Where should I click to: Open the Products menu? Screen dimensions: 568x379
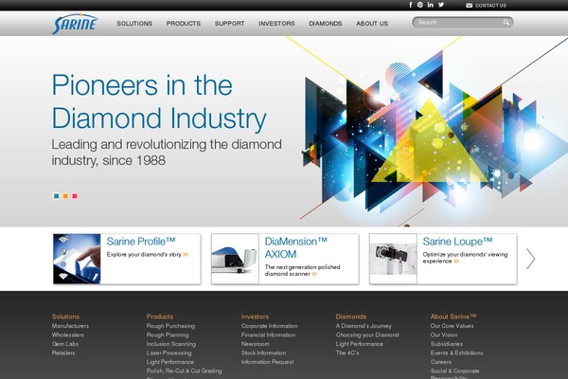[x=184, y=23]
